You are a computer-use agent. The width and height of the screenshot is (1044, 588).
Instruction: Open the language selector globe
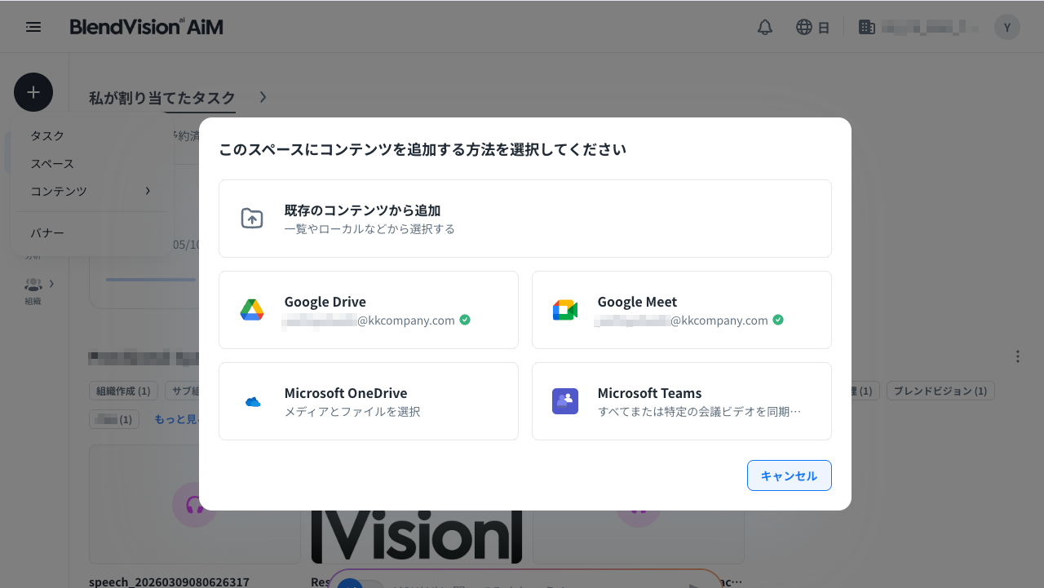pos(804,27)
